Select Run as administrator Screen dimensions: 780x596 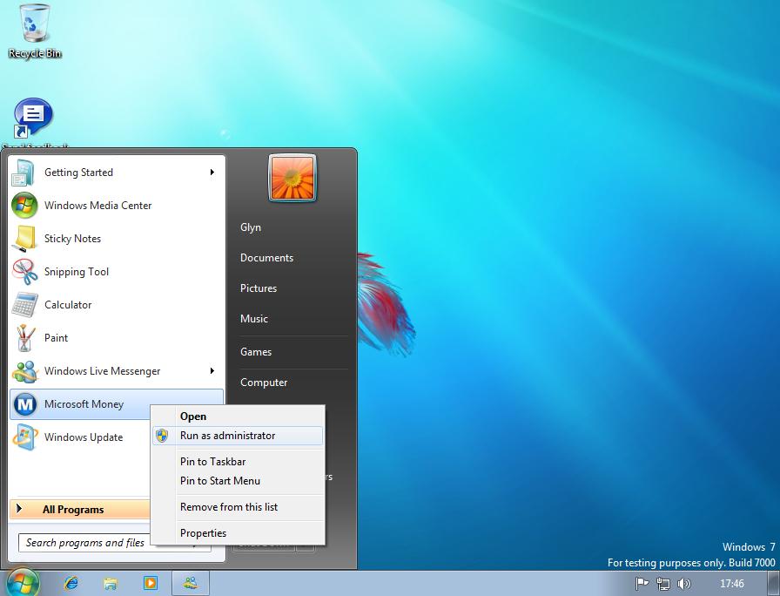coord(238,436)
